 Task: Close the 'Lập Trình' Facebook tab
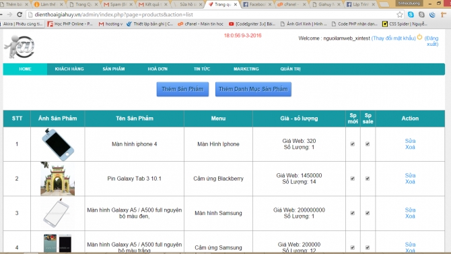pyautogui.click(x=374, y=4)
